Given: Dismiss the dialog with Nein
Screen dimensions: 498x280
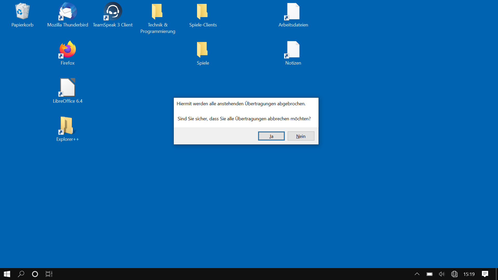Looking at the screenshot, I should click(301, 136).
